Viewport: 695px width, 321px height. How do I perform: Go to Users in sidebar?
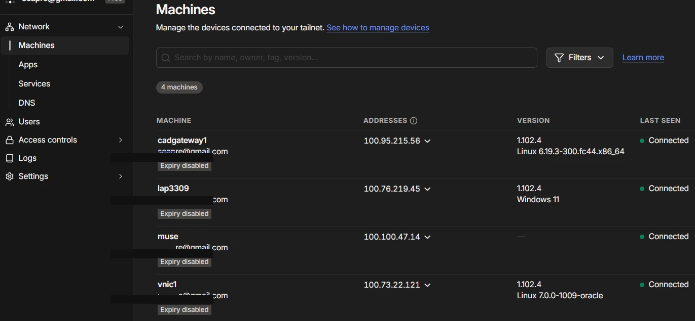(x=29, y=122)
